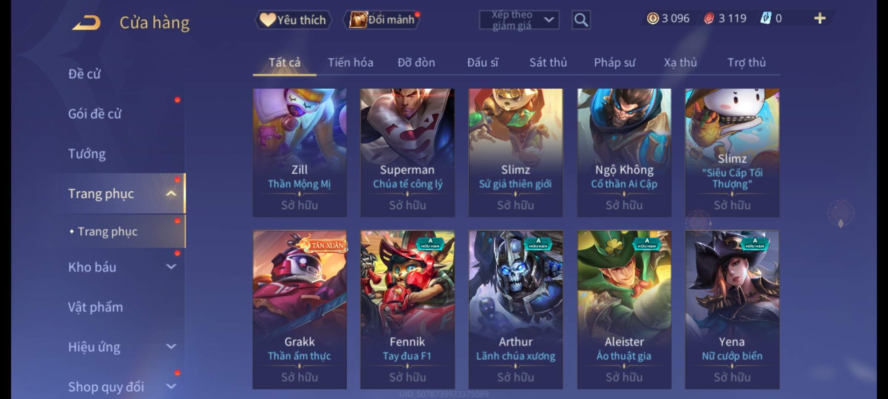The width and height of the screenshot is (888, 399).
Task: Select Yena Nữ cướp biển skin card
Action: [x=732, y=310]
